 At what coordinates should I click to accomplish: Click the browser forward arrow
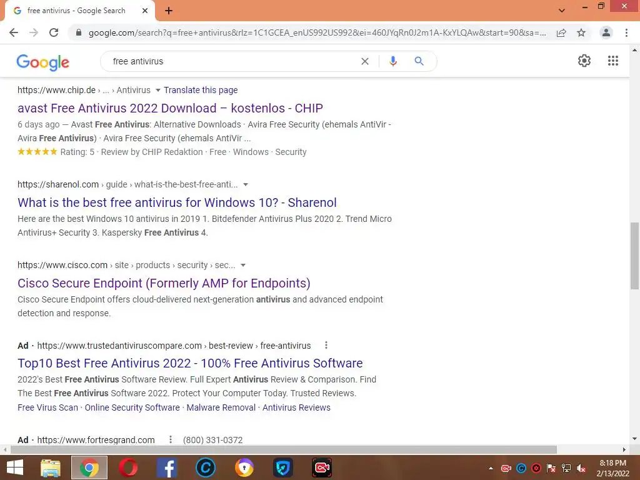point(34,32)
